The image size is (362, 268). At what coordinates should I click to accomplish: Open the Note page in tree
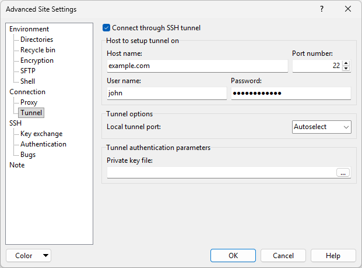click(17, 165)
